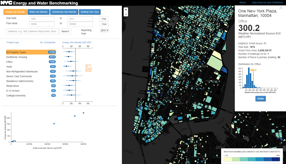Viewport: 286px width, 164px height.
Task: Click scatter point near 15M energy
Action: pyautogui.click(x=54, y=124)
